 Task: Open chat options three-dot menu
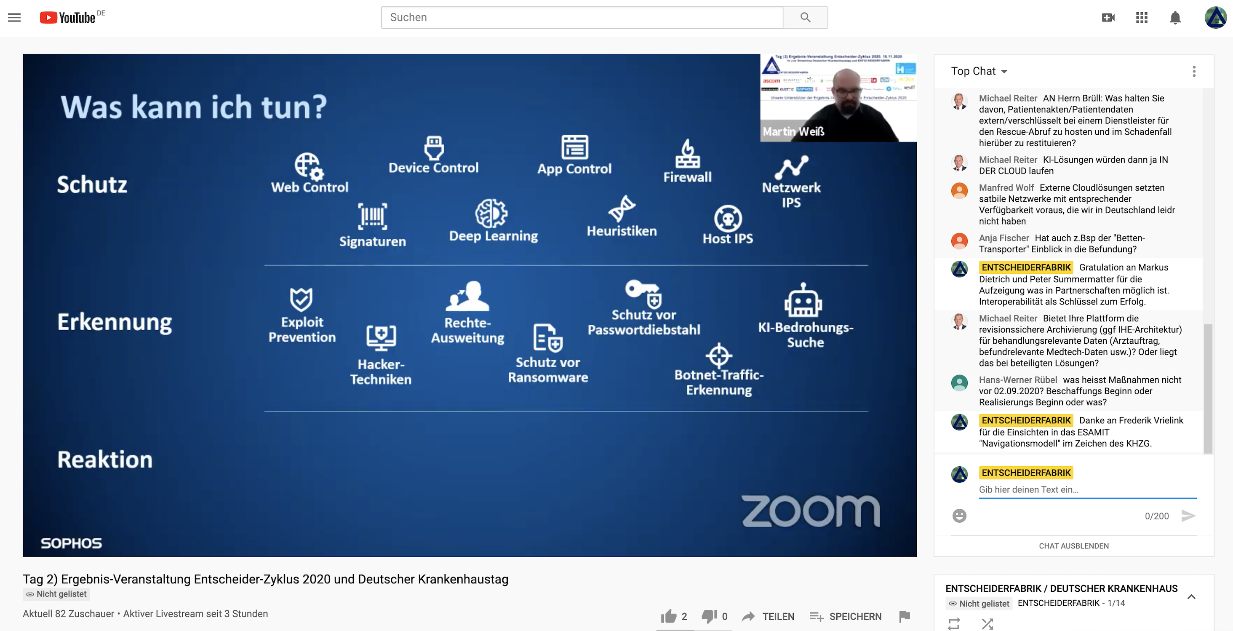coord(1194,71)
